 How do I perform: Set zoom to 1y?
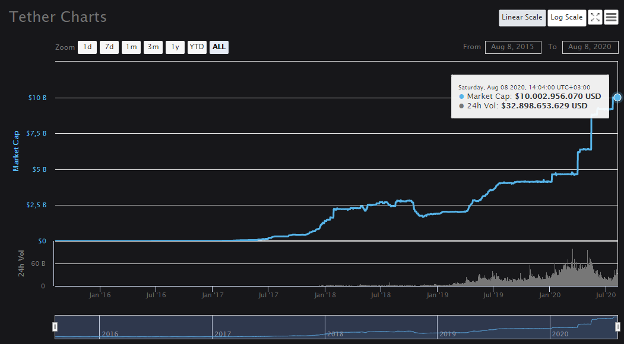click(x=175, y=47)
